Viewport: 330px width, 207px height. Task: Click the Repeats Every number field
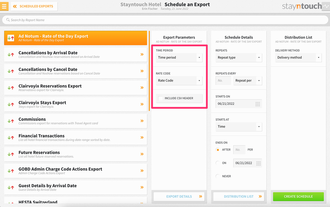coord(223,80)
